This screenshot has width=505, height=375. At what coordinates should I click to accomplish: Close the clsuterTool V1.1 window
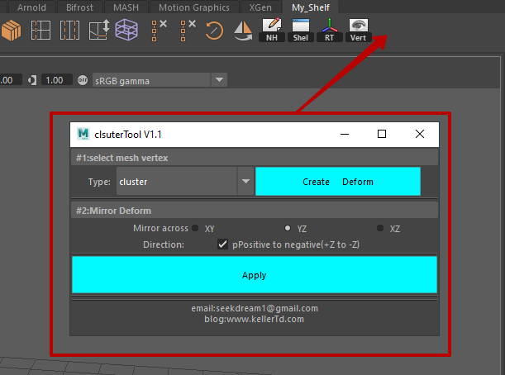(420, 134)
